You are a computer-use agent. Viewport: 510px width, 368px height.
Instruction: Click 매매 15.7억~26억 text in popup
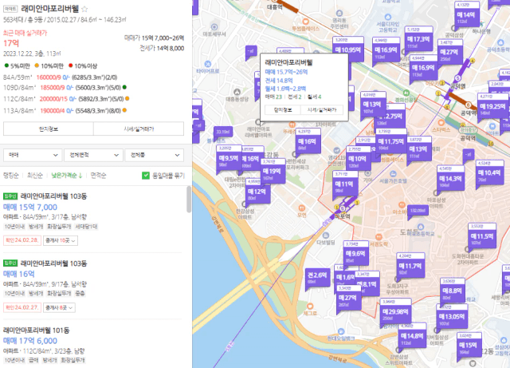(x=286, y=72)
